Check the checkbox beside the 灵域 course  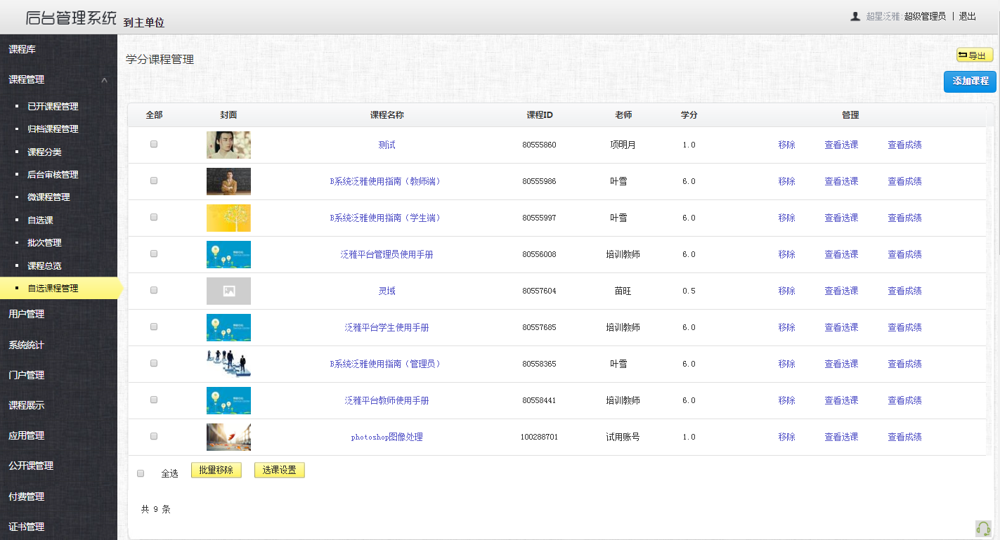pos(153,291)
